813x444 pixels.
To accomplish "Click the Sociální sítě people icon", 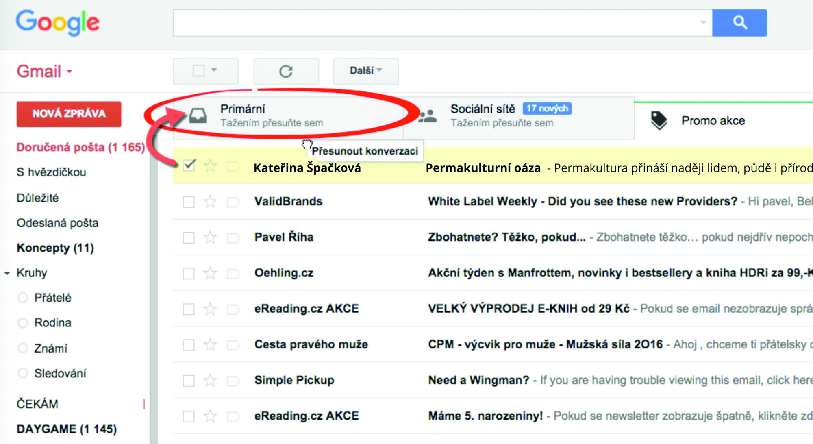I will pos(427,116).
